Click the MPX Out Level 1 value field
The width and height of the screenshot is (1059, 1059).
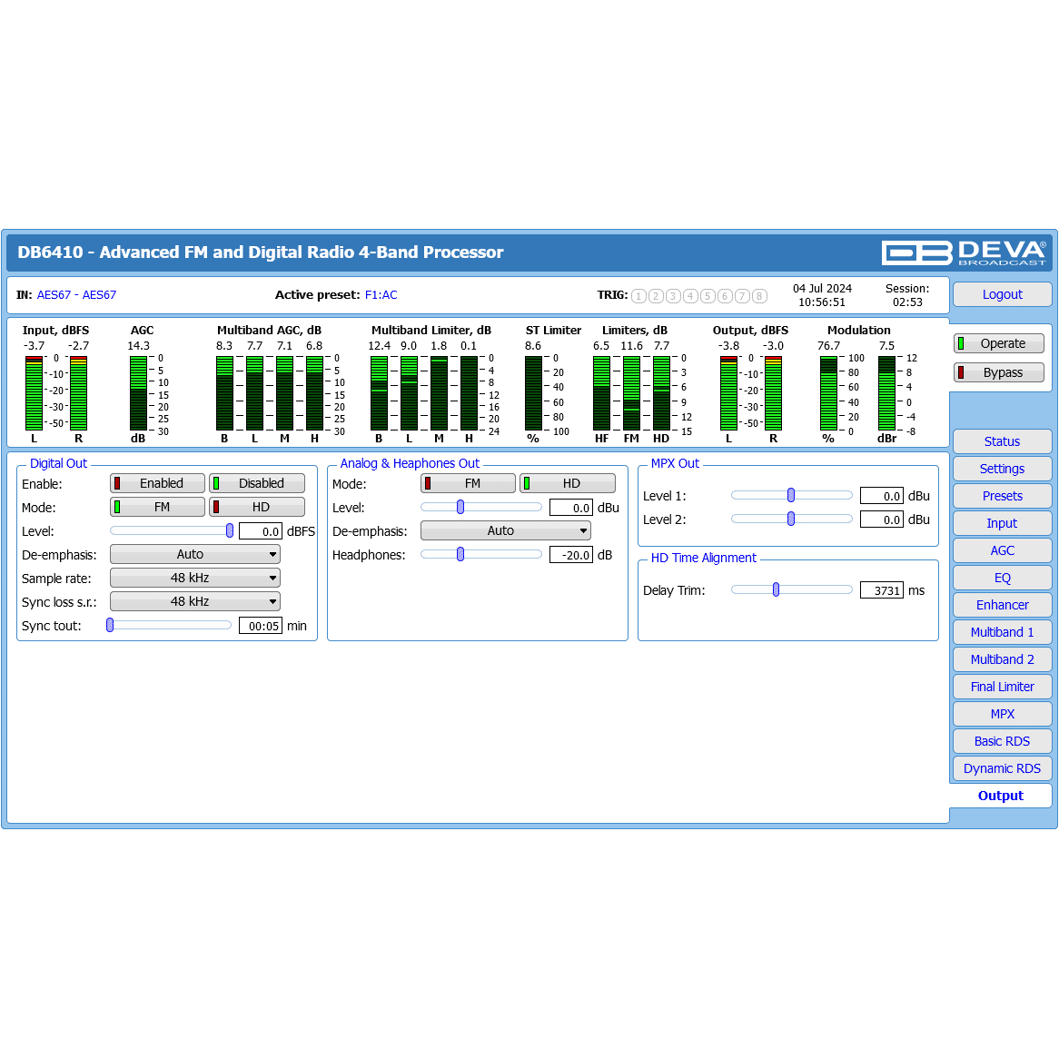click(x=881, y=496)
